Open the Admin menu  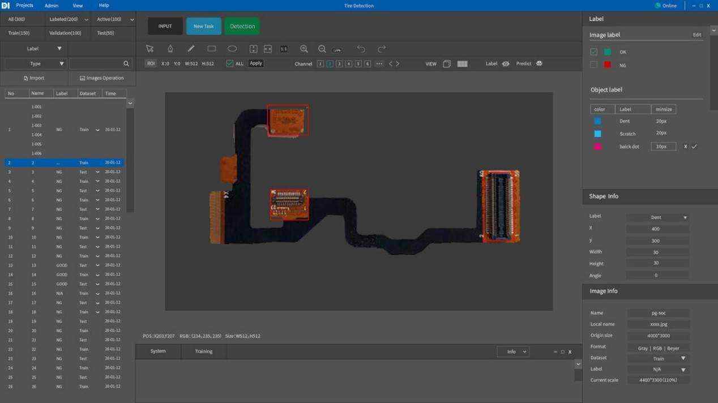click(52, 6)
